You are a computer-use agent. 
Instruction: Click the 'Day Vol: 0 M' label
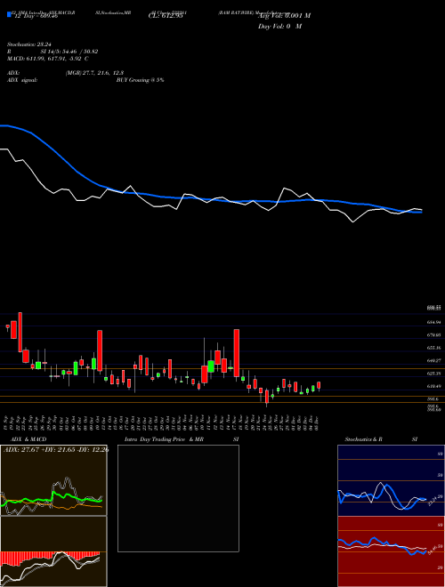coord(279,27)
